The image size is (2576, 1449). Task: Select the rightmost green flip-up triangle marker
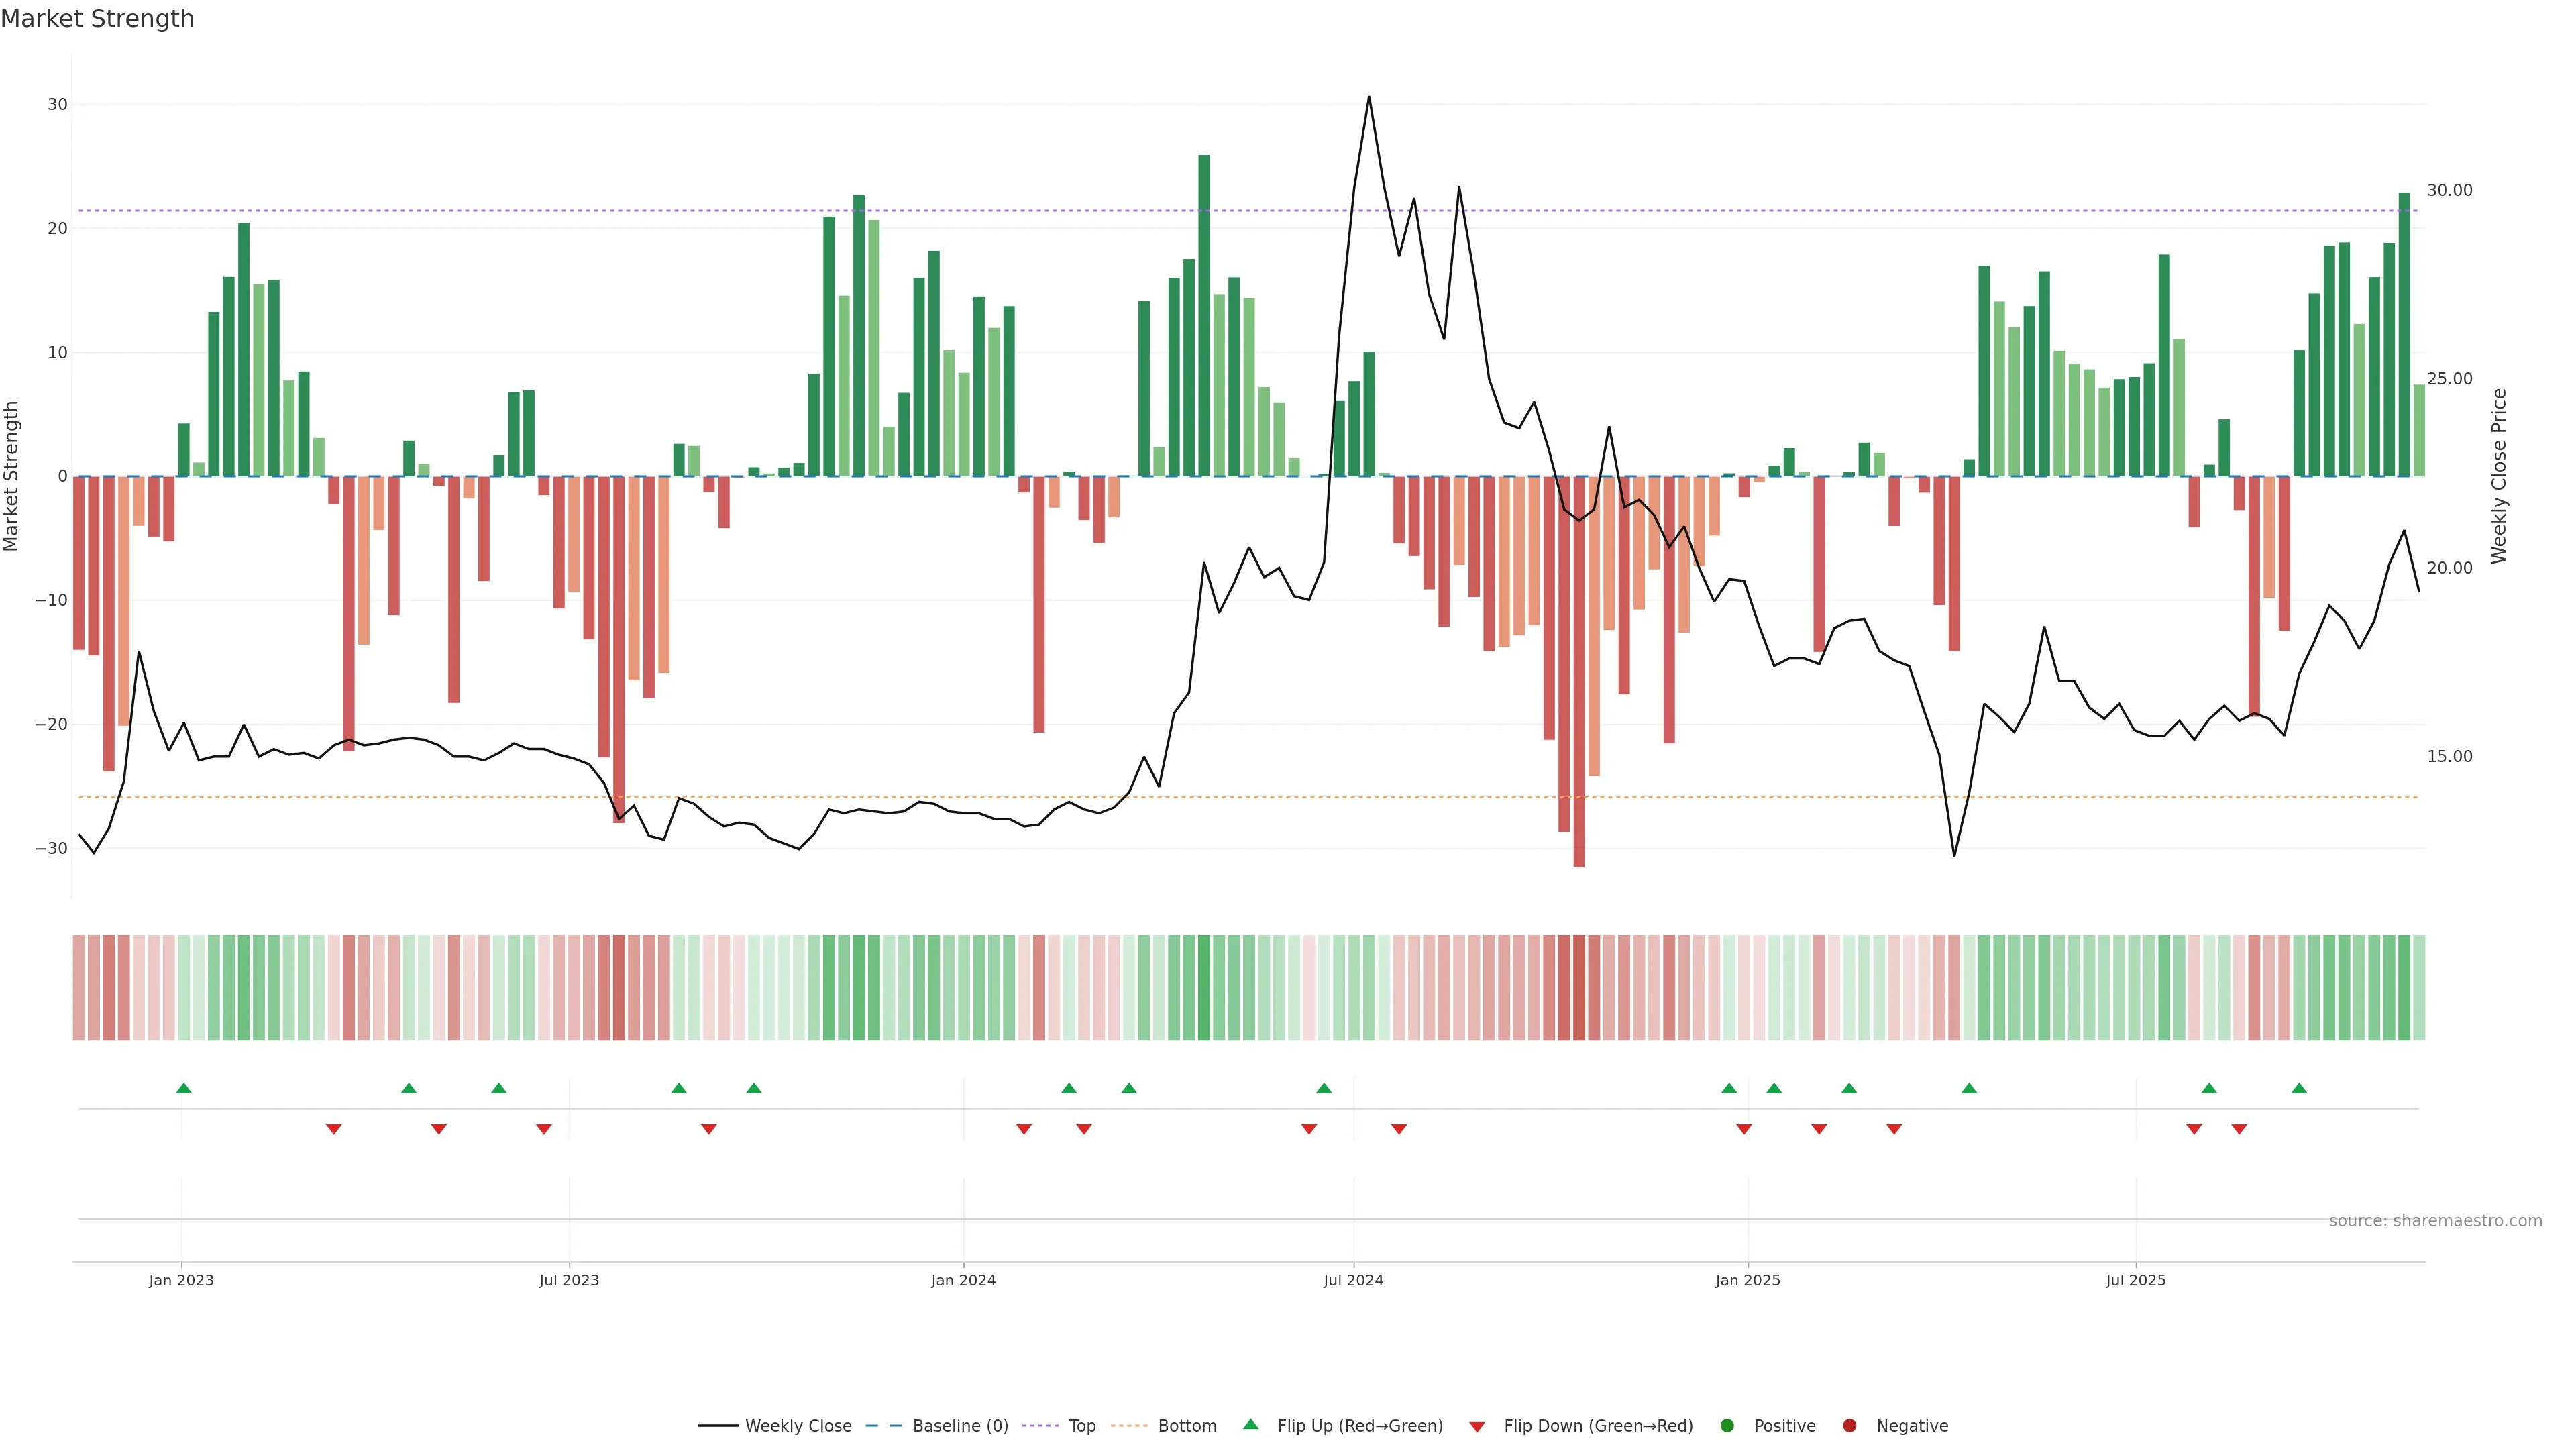(x=2299, y=1088)
